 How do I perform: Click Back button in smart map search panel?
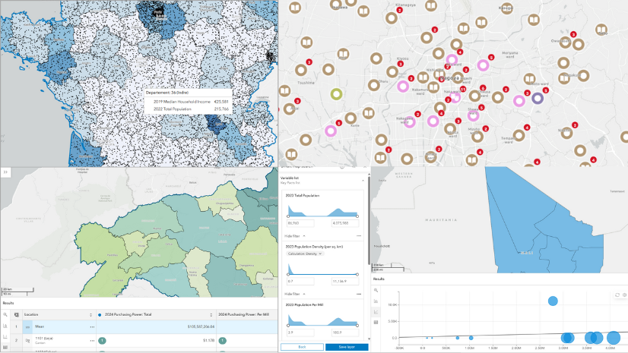click(x=302, y=347)
